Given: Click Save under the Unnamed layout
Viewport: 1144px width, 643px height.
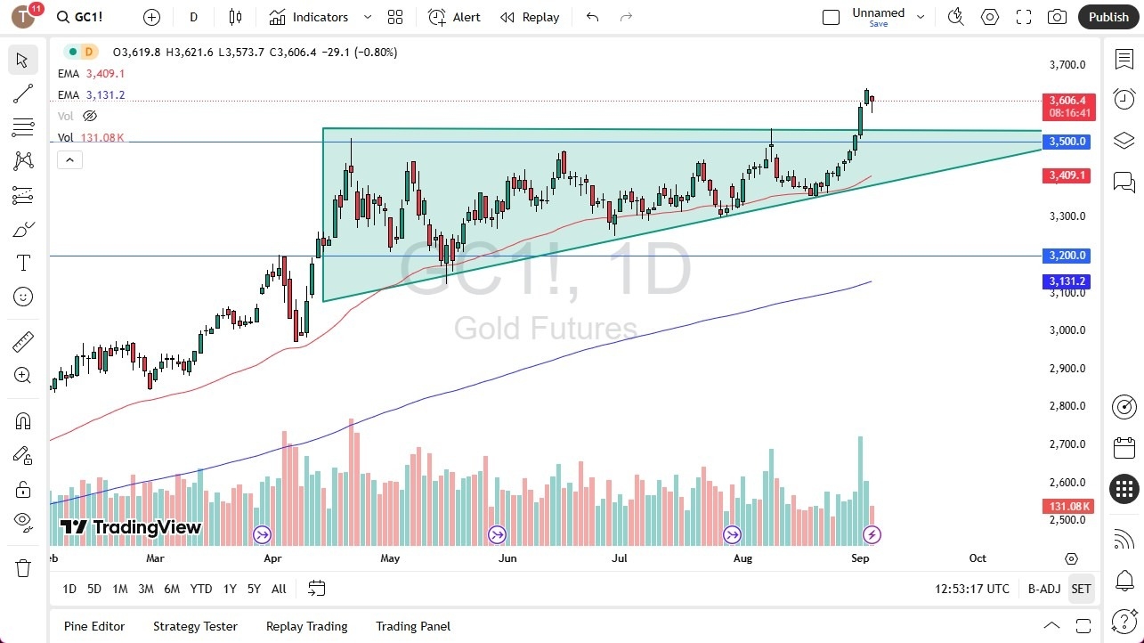Looking at the screenshot, I should pyautogui.click(x=878, y=24).
